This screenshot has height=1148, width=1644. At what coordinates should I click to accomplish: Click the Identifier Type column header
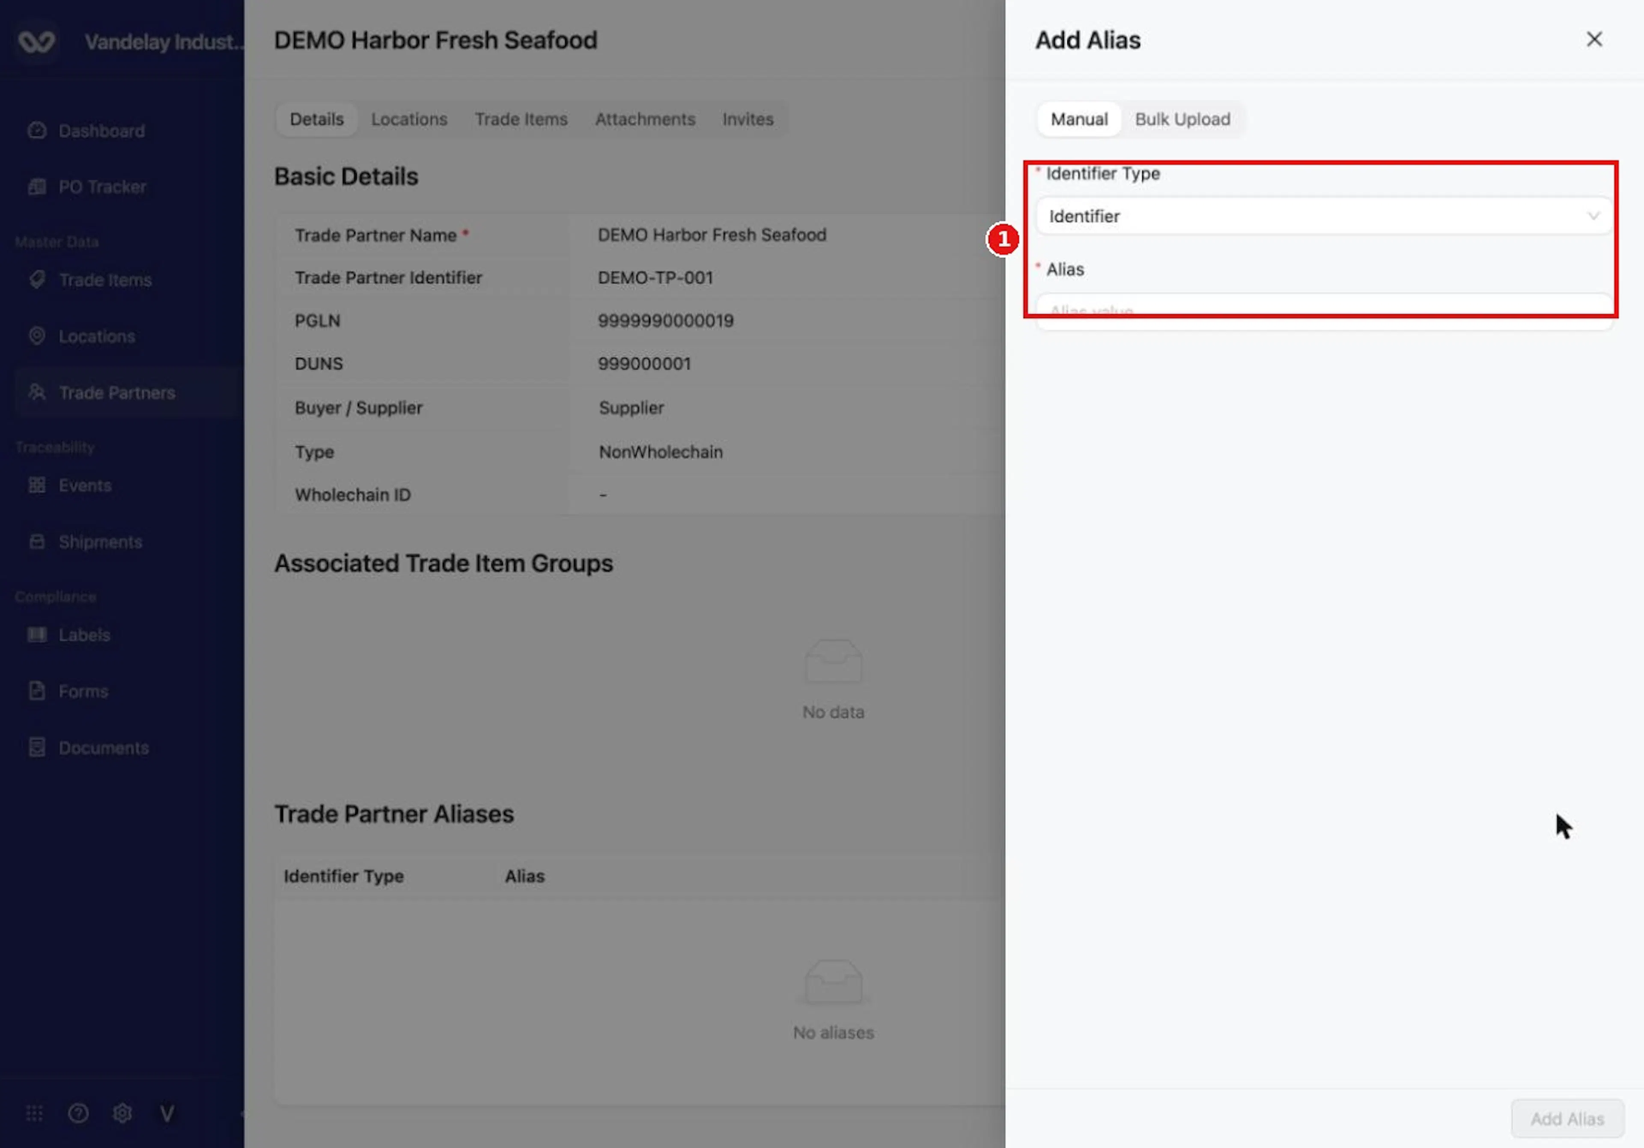pos(344,876)
